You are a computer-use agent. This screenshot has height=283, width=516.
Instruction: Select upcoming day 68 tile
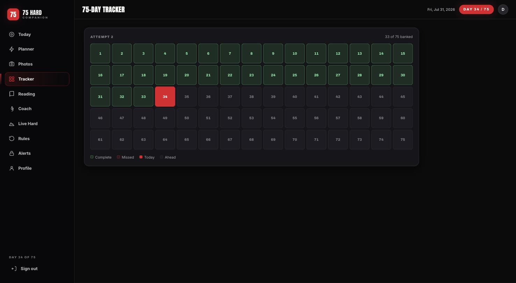click(x=252, y=139)
